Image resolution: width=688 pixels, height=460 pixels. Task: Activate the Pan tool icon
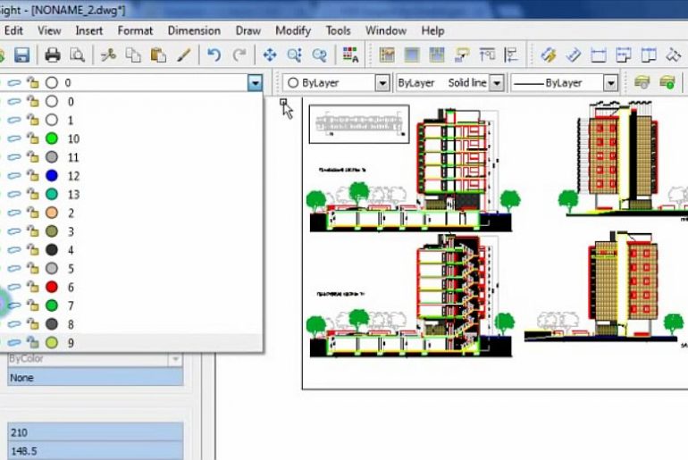pyautogui.click(x=269, y=55)
